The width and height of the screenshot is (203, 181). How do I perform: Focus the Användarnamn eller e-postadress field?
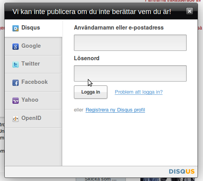coord(130,43)
